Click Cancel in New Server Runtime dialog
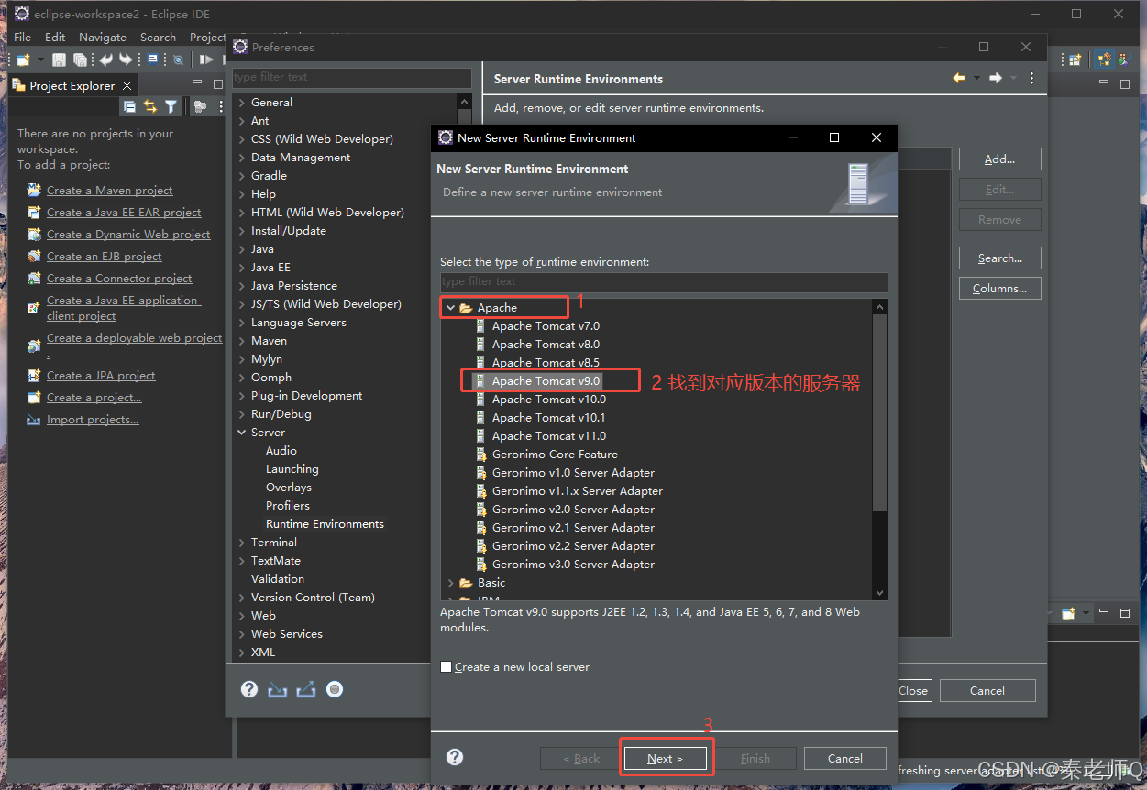Image resolution: width=1147 pixels, height=790 pixels. click(x=845, y=758)
